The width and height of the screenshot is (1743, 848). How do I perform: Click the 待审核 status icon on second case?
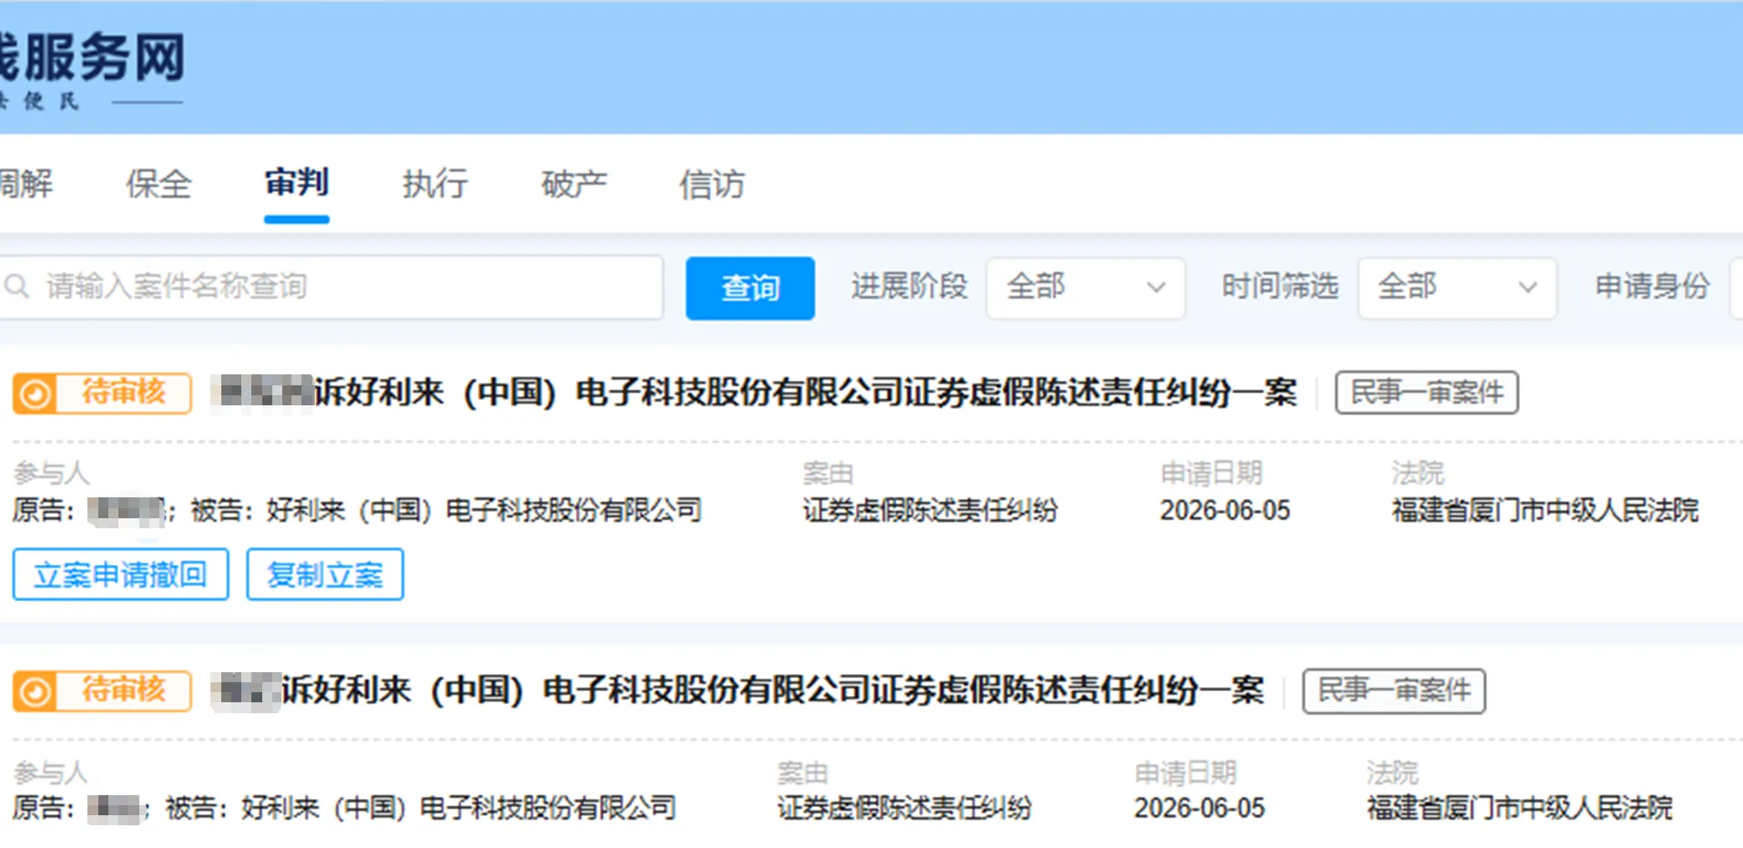coord(36,692)
